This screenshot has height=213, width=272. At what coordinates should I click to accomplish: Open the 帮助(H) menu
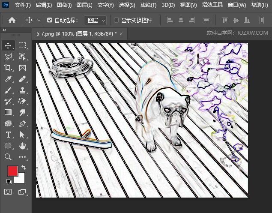tap(259, 5)
